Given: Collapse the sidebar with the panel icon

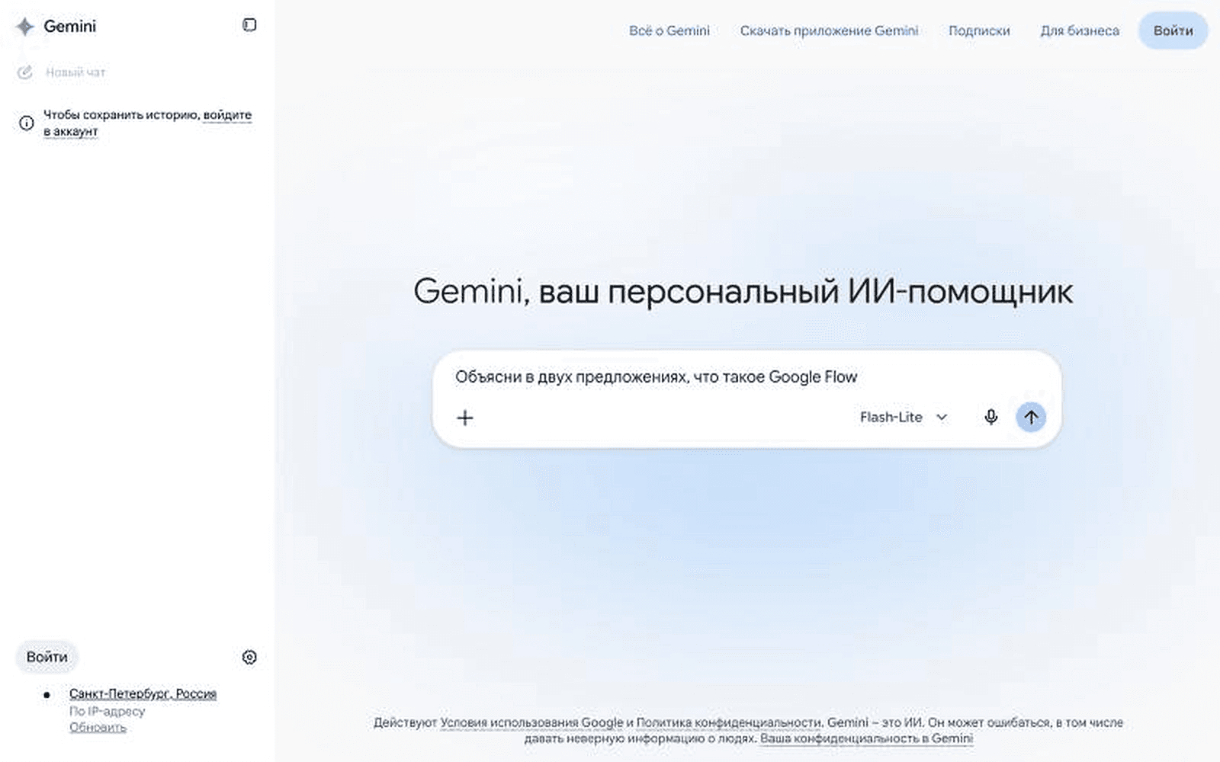Looking at the screenshot, I should pos(249,25).
